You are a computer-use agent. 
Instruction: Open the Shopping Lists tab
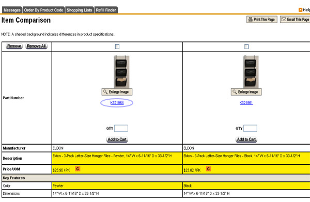pyautogui.click(x=79, y=10)
